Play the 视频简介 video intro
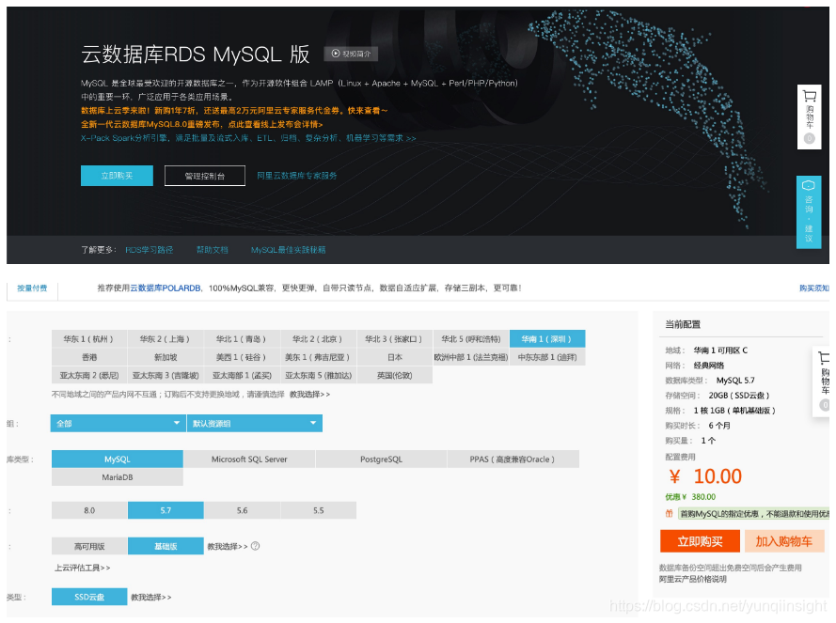 [x=351, y=54]
